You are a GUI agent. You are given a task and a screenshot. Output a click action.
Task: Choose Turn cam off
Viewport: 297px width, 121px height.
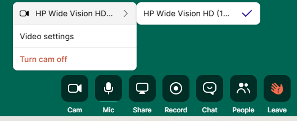(75, 59)
